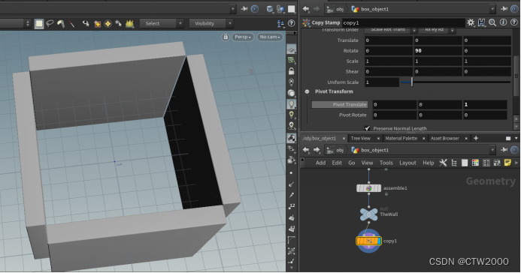The height and width of the screenshot is (273, 521).
Task: Select the TheWall null node
Action: pos(369,214)
